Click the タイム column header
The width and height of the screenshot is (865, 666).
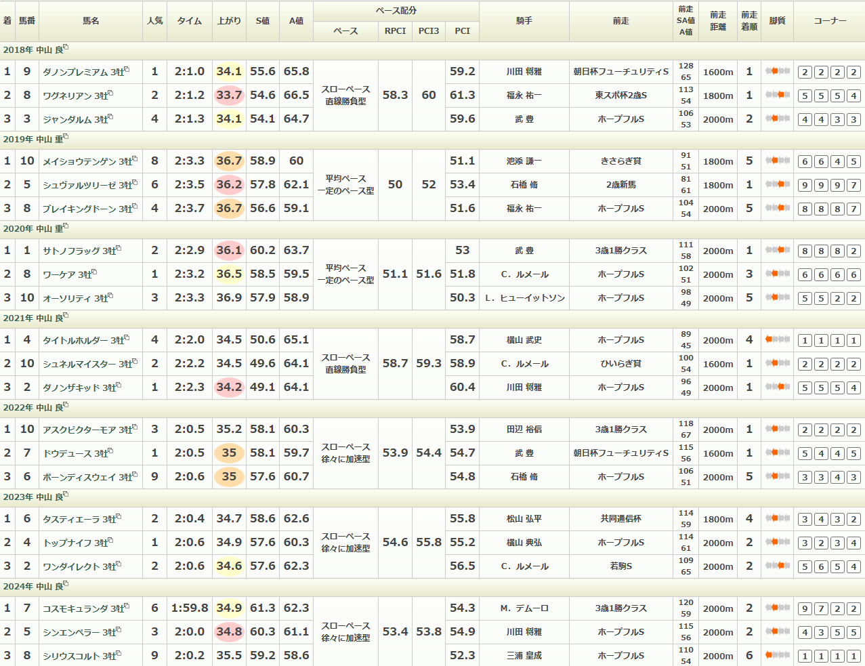[190, 21]
